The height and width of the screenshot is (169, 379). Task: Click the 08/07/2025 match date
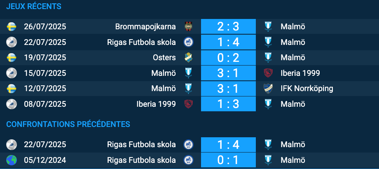[45, 104]
